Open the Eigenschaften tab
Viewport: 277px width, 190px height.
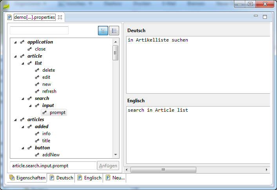(27, 177)
